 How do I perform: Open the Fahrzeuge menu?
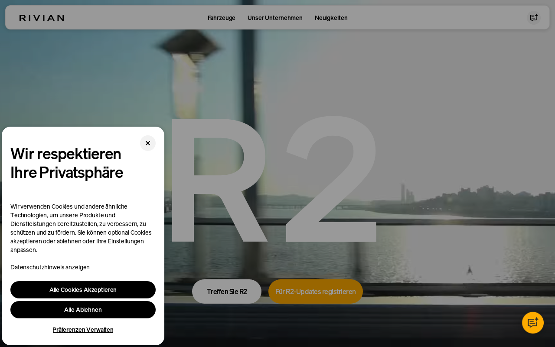coord(222,18)
